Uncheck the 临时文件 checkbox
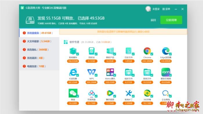 [133, 75]
